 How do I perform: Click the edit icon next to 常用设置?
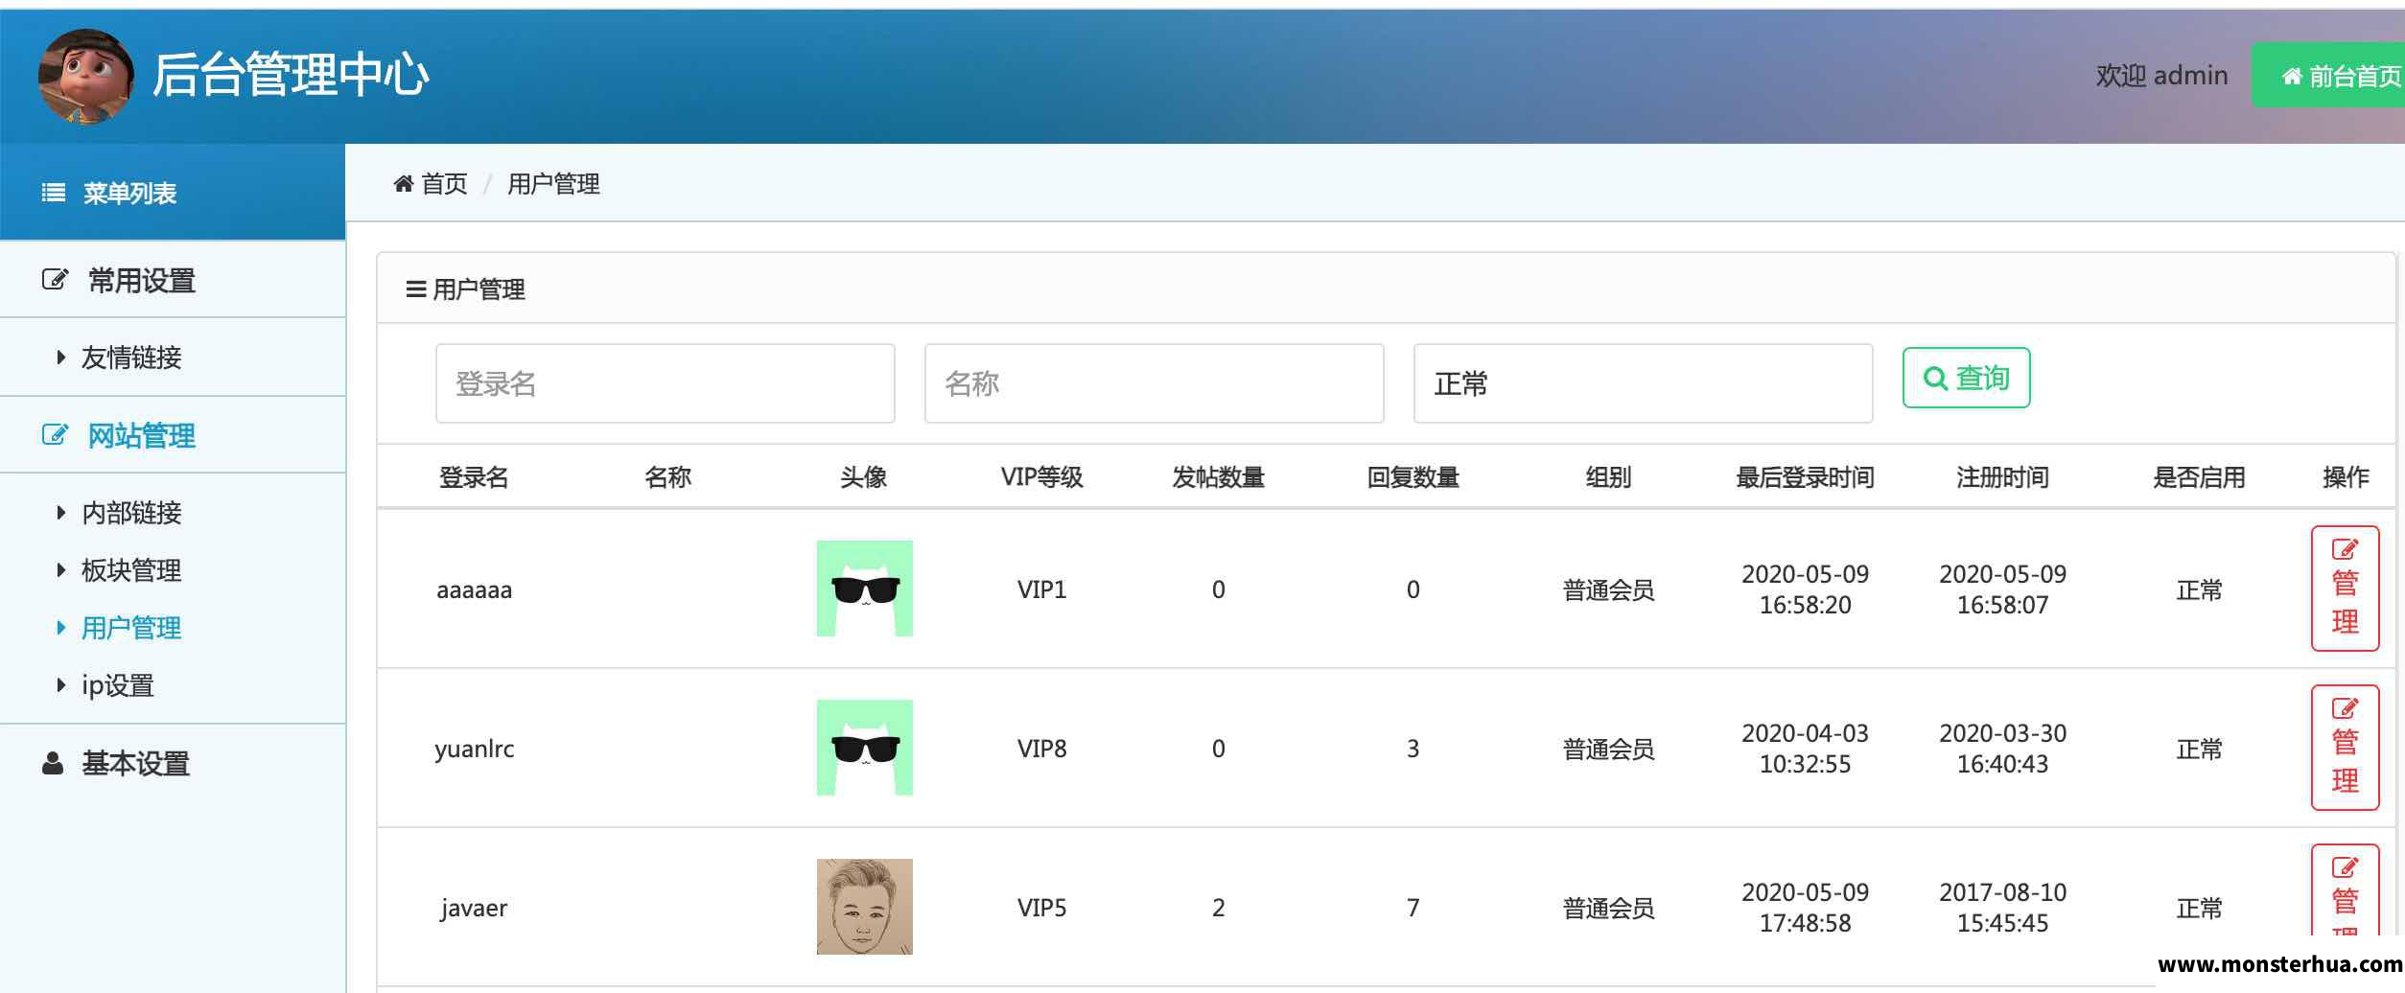tap(55, 280)
